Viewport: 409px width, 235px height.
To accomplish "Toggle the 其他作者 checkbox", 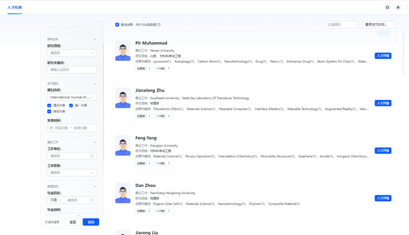I will click(49, 111).
